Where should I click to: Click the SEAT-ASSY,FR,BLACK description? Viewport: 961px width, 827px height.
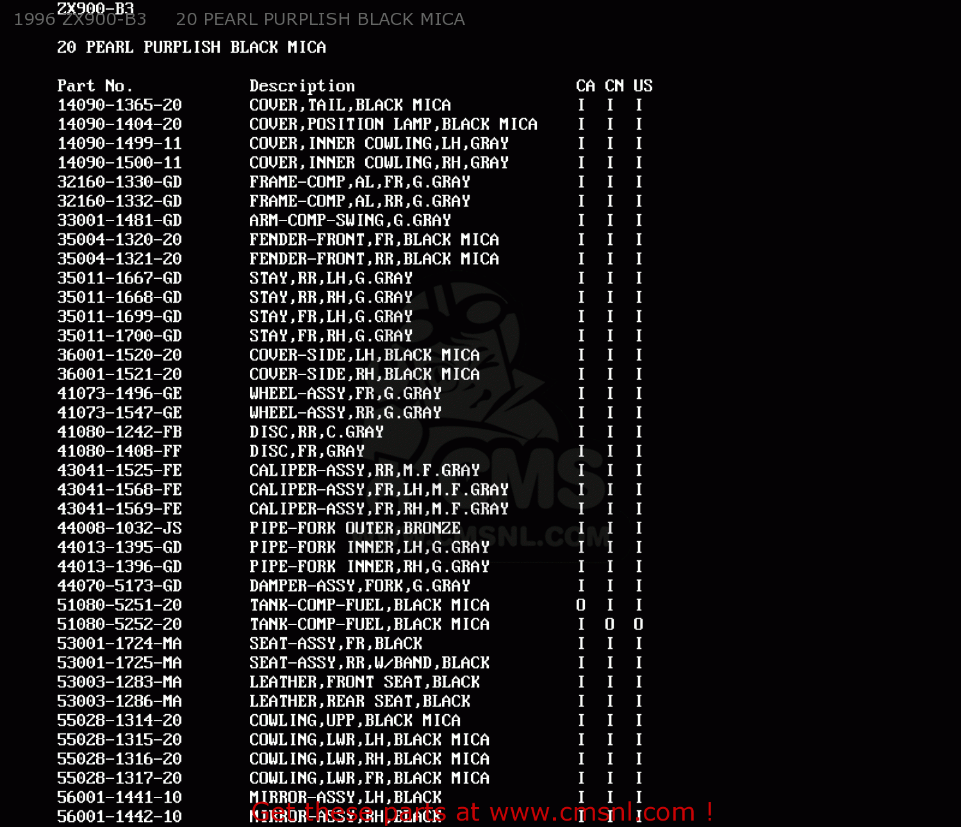[336, 644]
